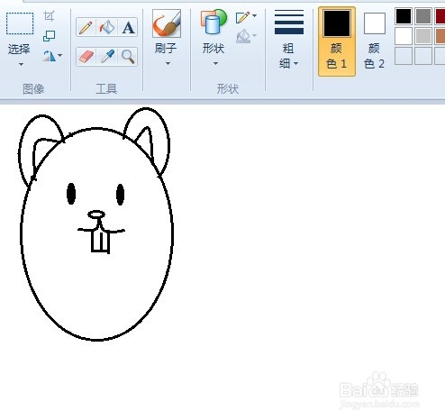Select 颜色 2 background color box
Image resolution: width=445 pixels, height=420 pixels.
tap(375, 23)
